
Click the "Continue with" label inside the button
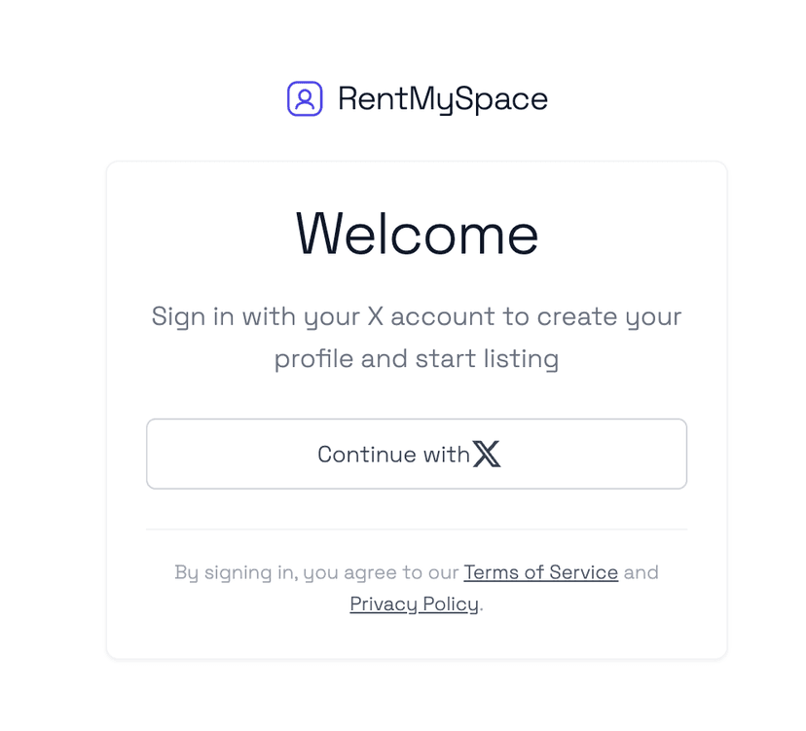pyautogui.click(x=393, y=455)
